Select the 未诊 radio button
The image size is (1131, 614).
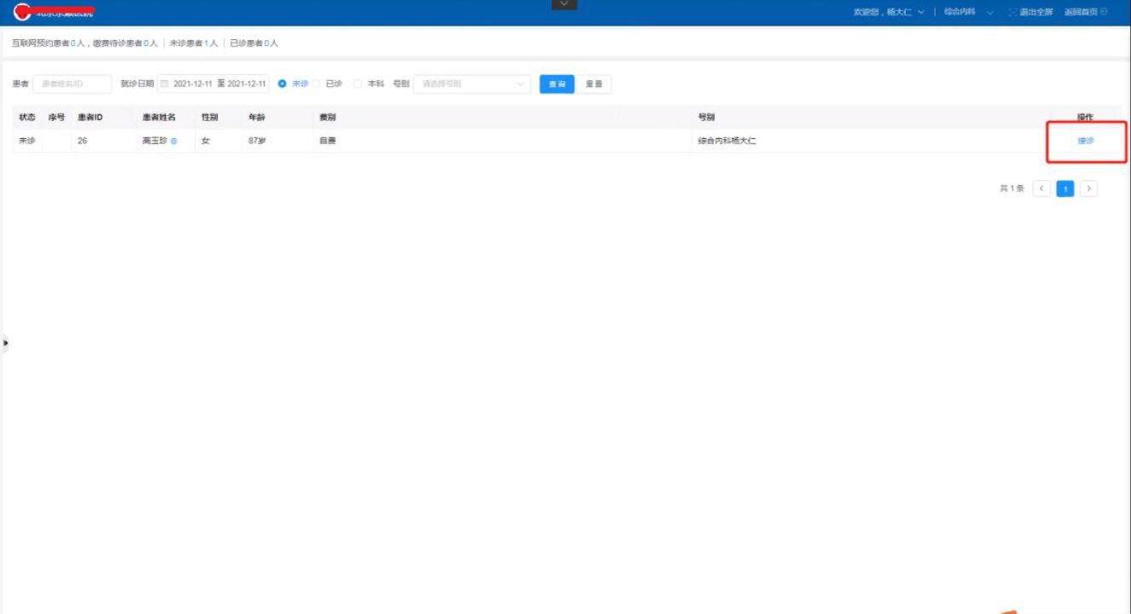coord(283,84)
